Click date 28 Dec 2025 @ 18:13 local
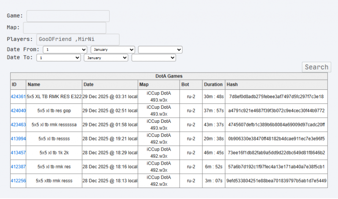 pyautogui.click(x=110, y=181)
